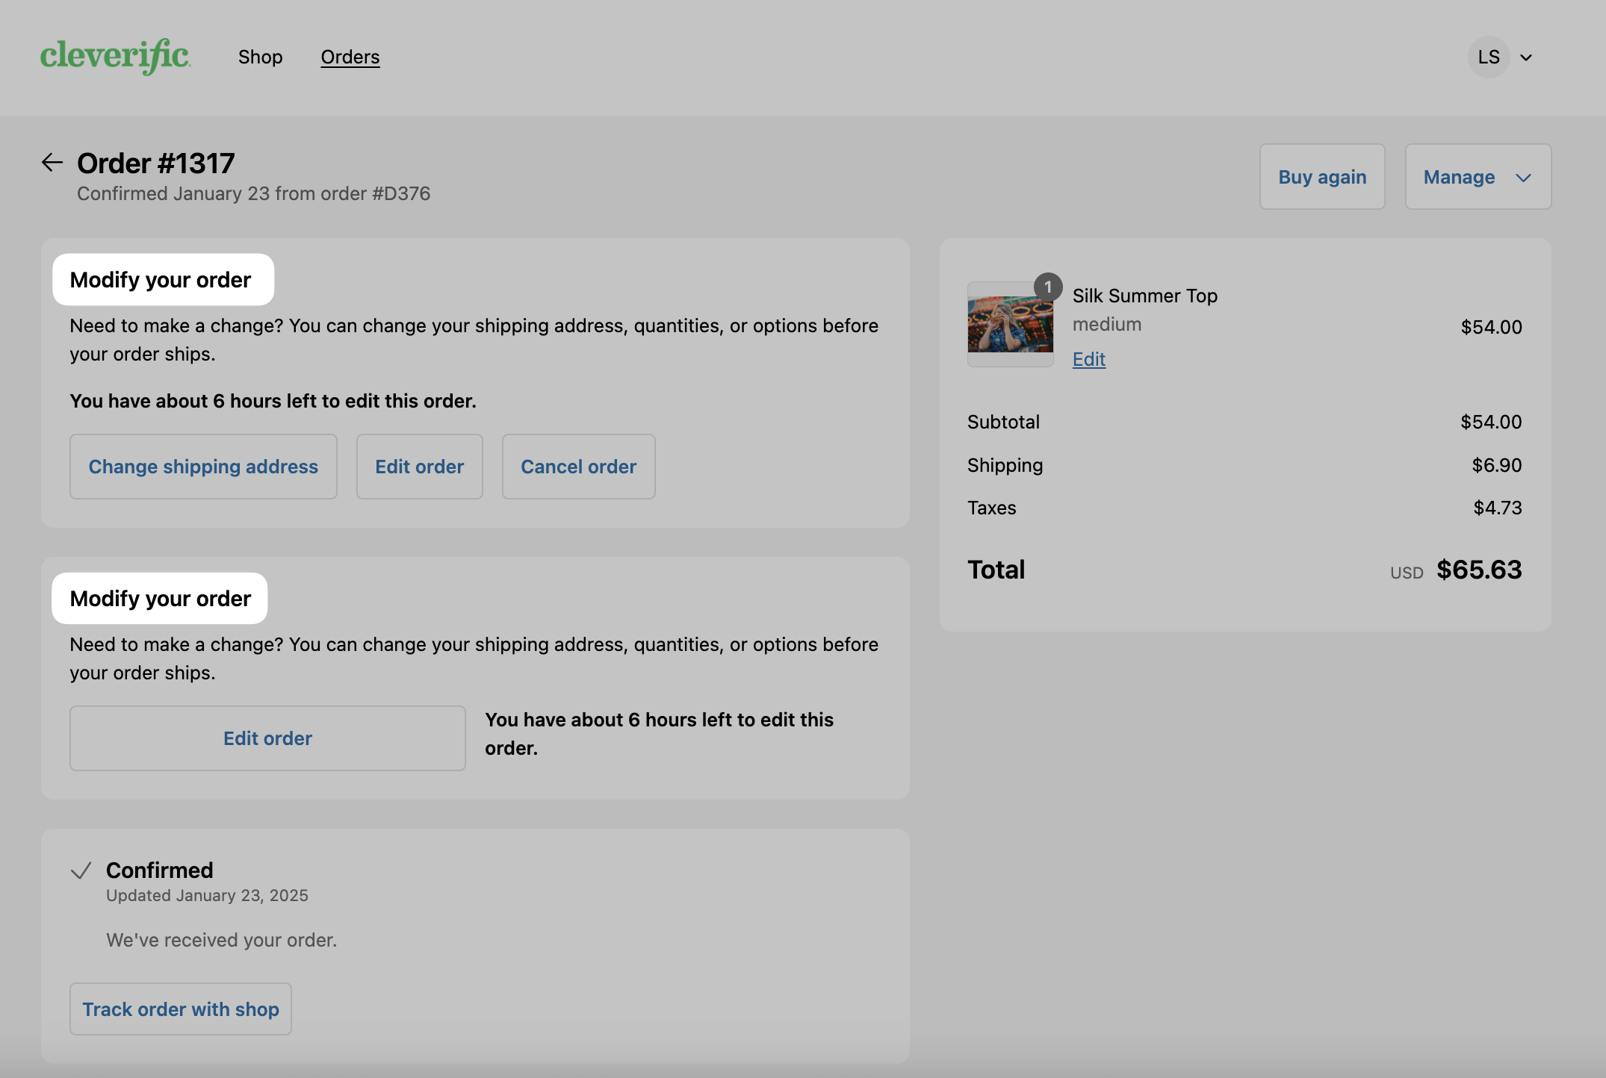The height and width of the screenshot is (1078, 1606).
Task: Click Track order with shop
Action: (181, 1009)
